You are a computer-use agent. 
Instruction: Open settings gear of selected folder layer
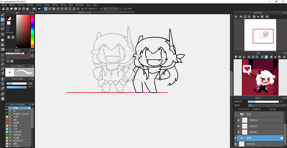tap(282, 138)
